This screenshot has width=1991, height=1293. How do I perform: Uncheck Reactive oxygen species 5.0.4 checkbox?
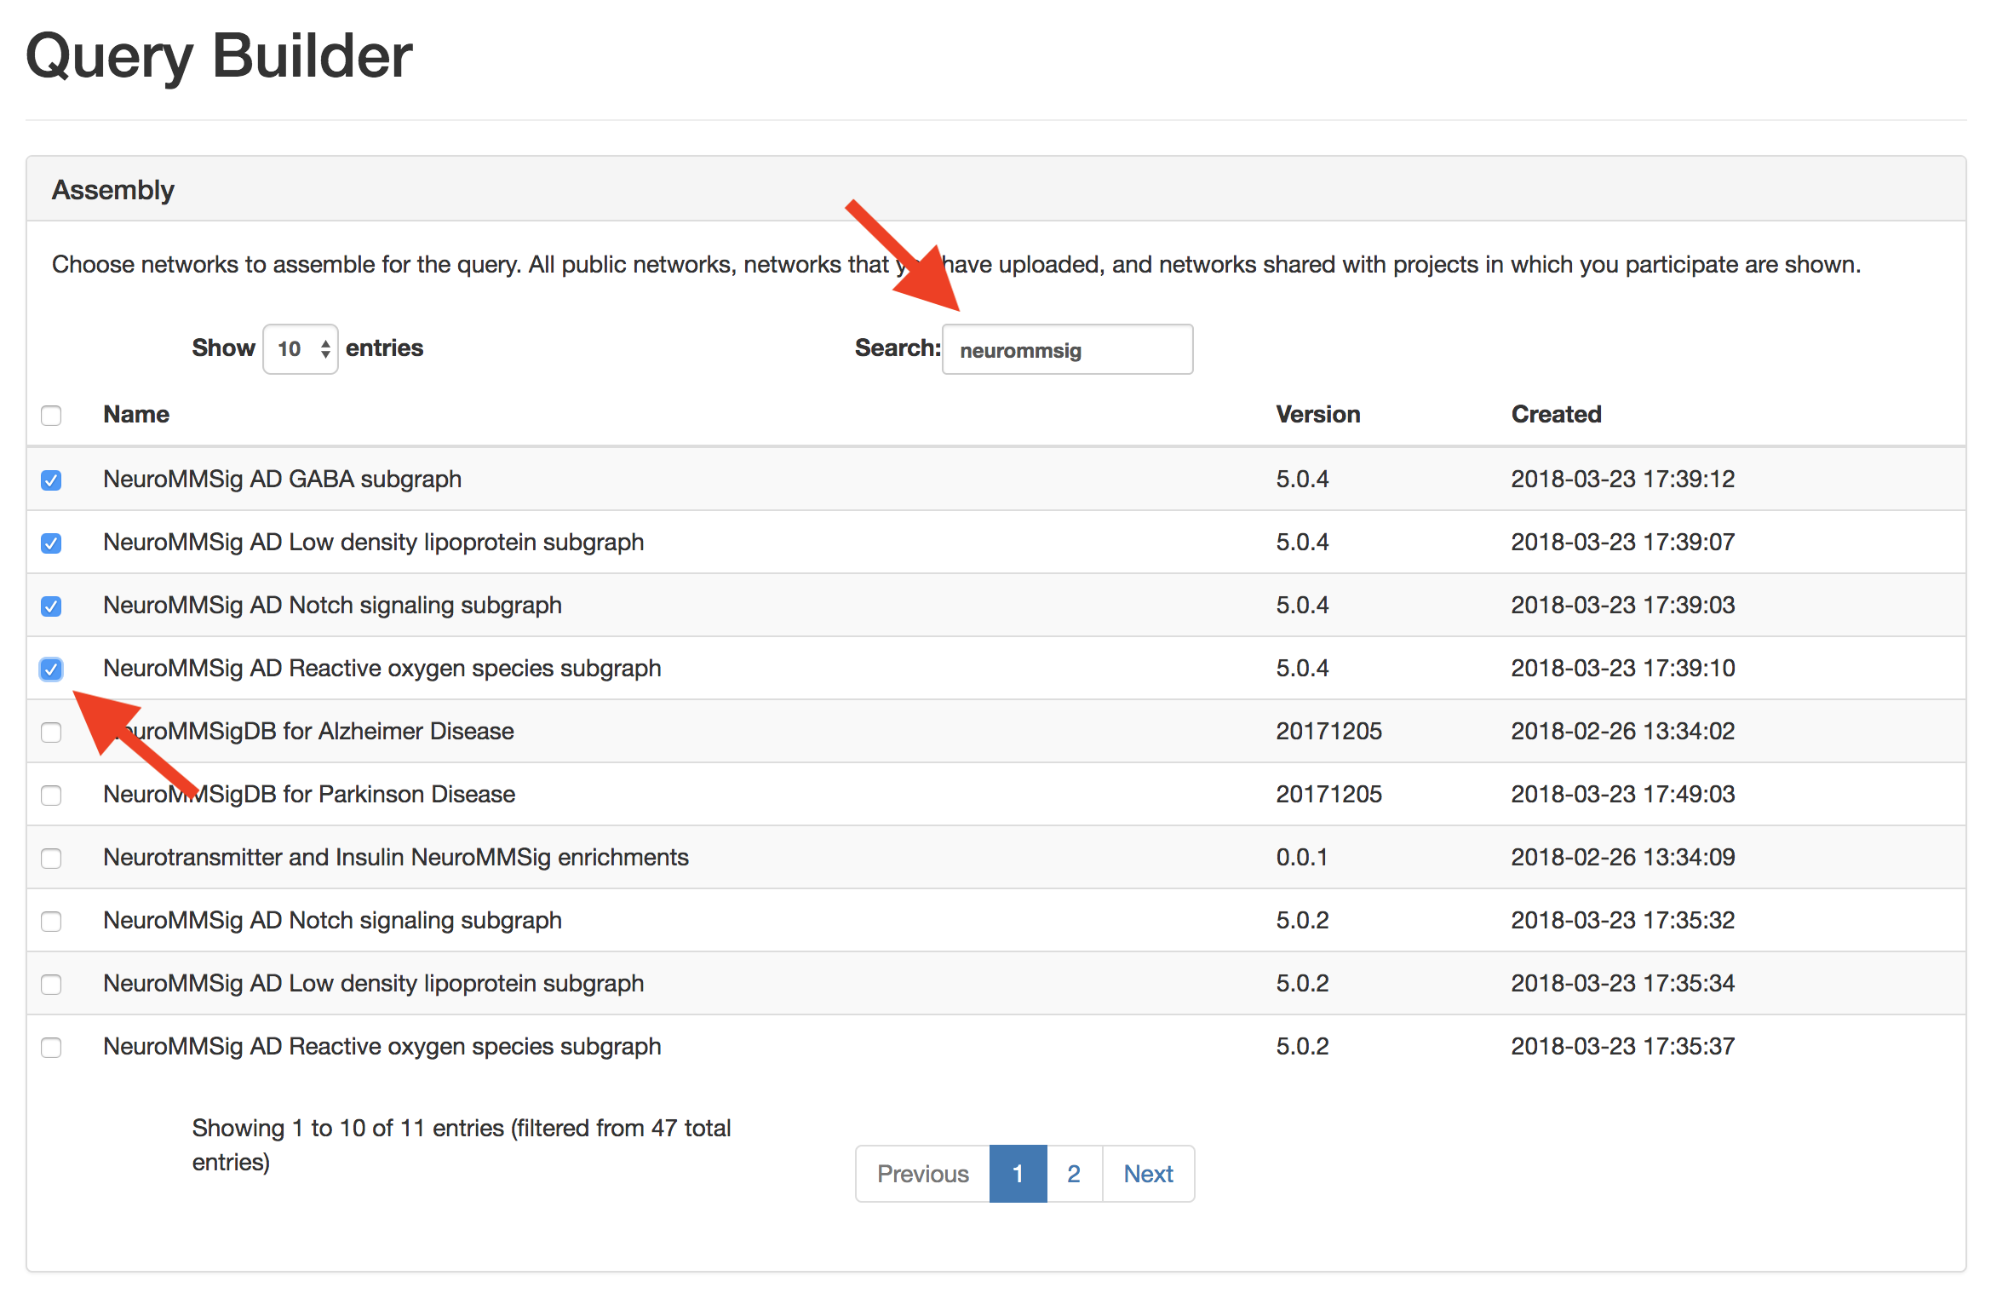(51, 669)
